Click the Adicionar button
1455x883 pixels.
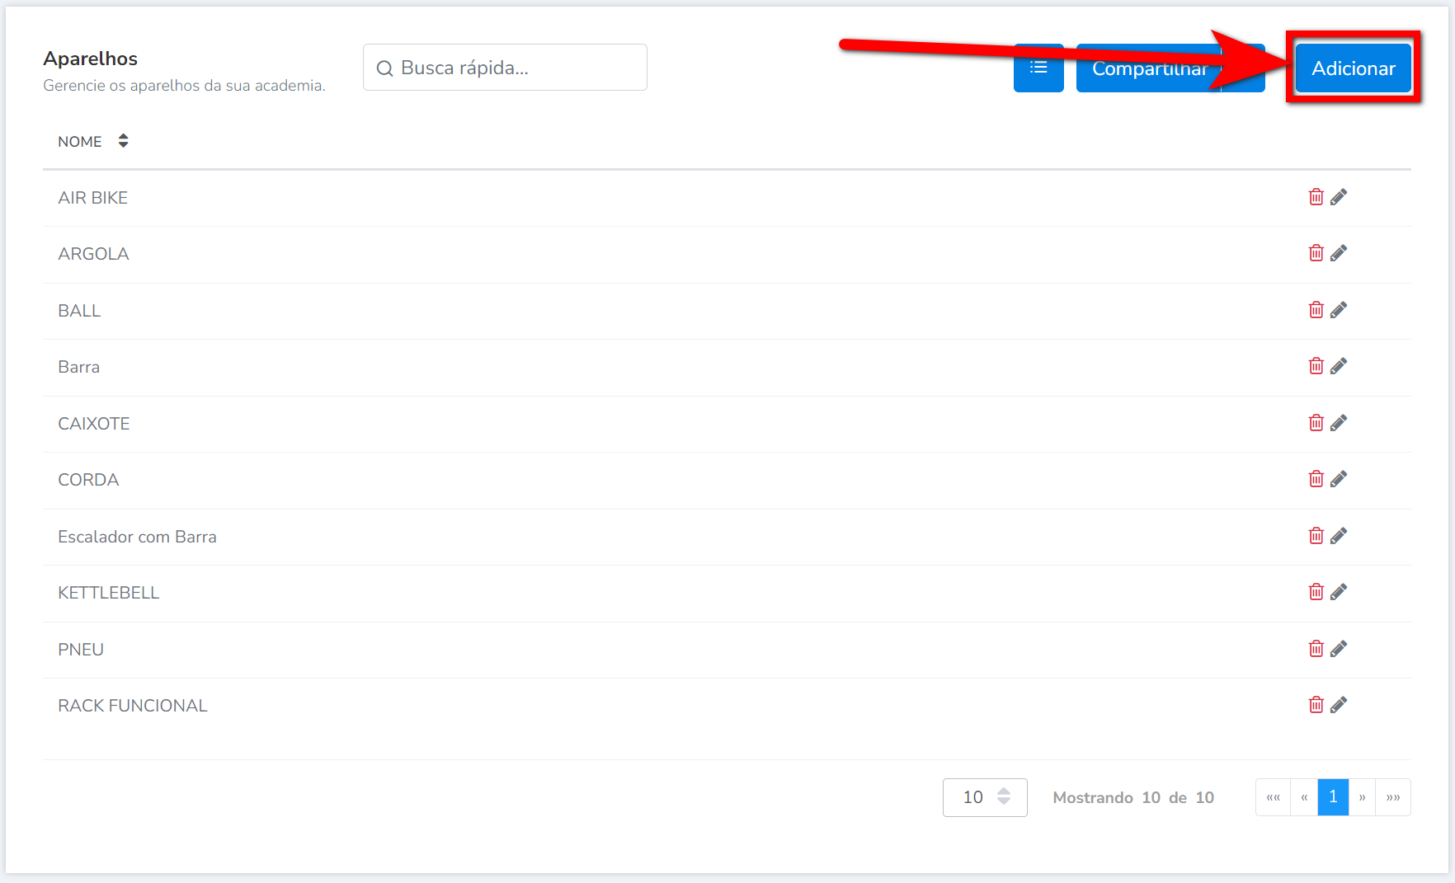pos(1353,68)
